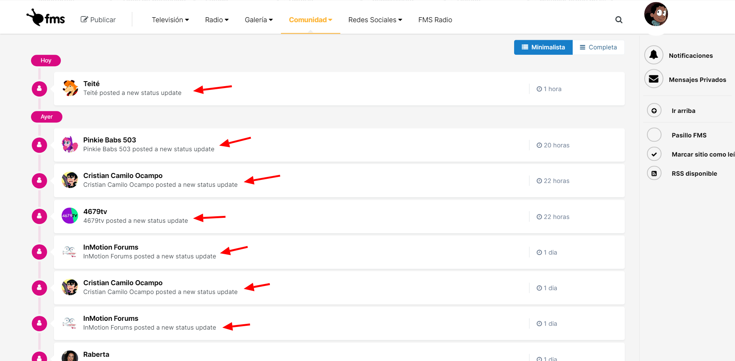The image size is (735, 361).
Task: Expand the Televisión dropdown menu
Action: point(170,20)
